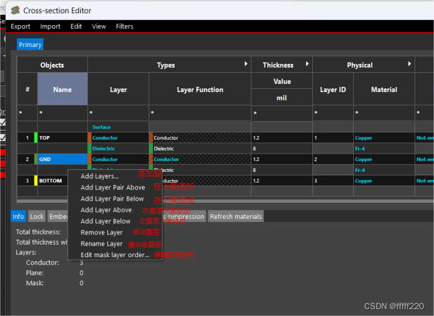Screen dimensions: 434x316
Task: Click the Name column header
Action: click(x=63, y=89)
